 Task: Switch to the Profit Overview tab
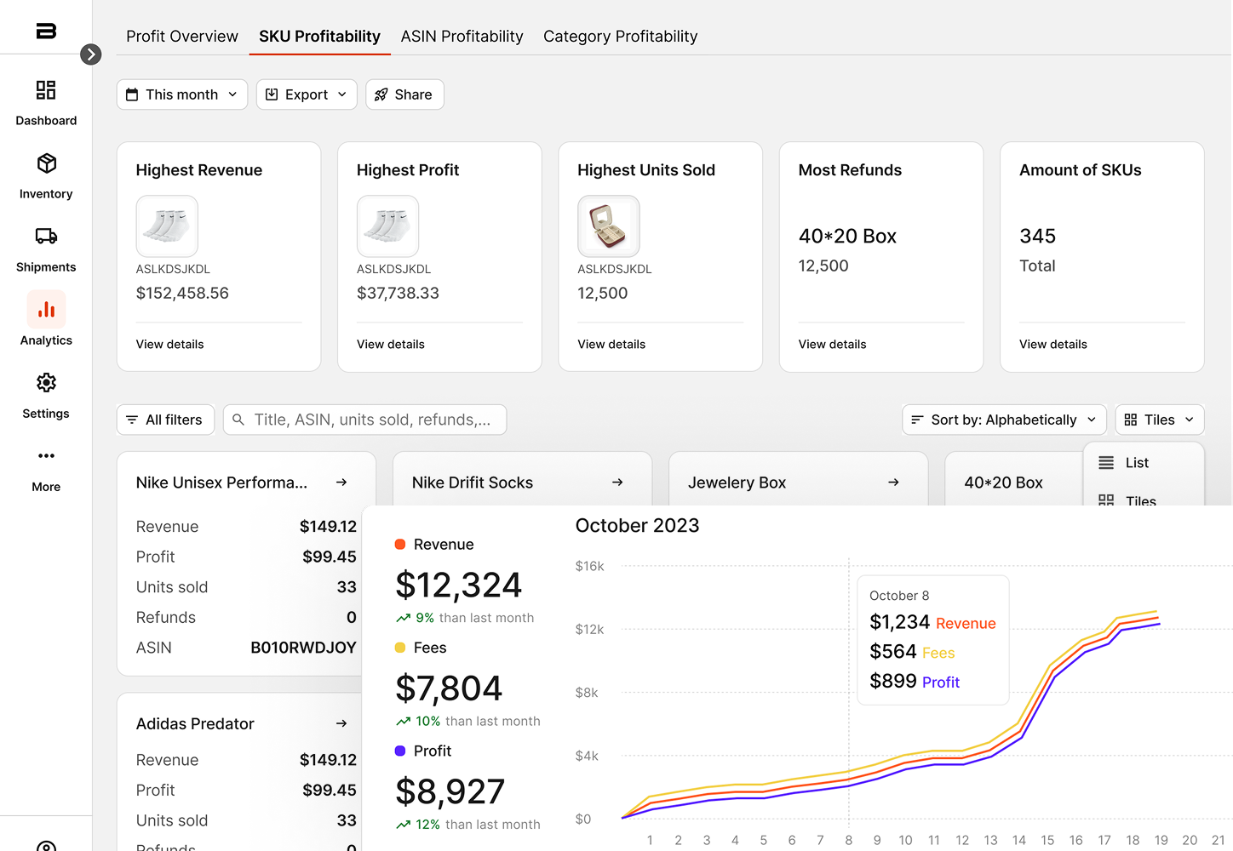[x=182, y=37]
